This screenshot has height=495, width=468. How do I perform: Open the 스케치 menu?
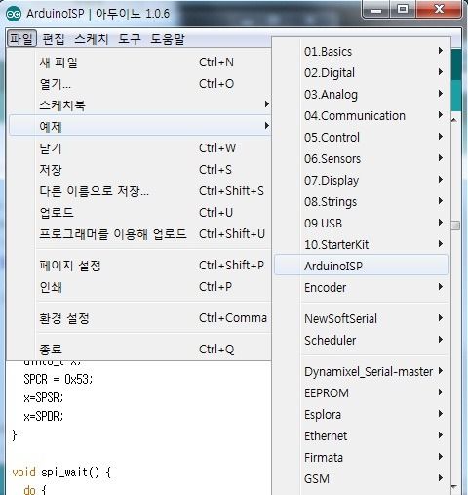point(92,39)
